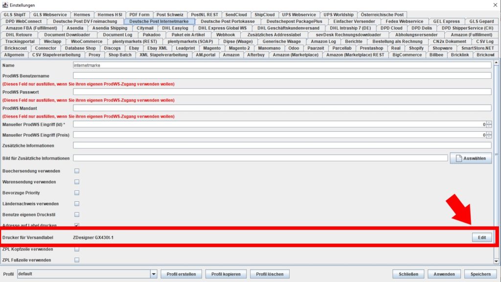This screenshot has height=282, width=501.
Task: Check ZPL Fußzeile verwenden
Action: click(77, 260)
